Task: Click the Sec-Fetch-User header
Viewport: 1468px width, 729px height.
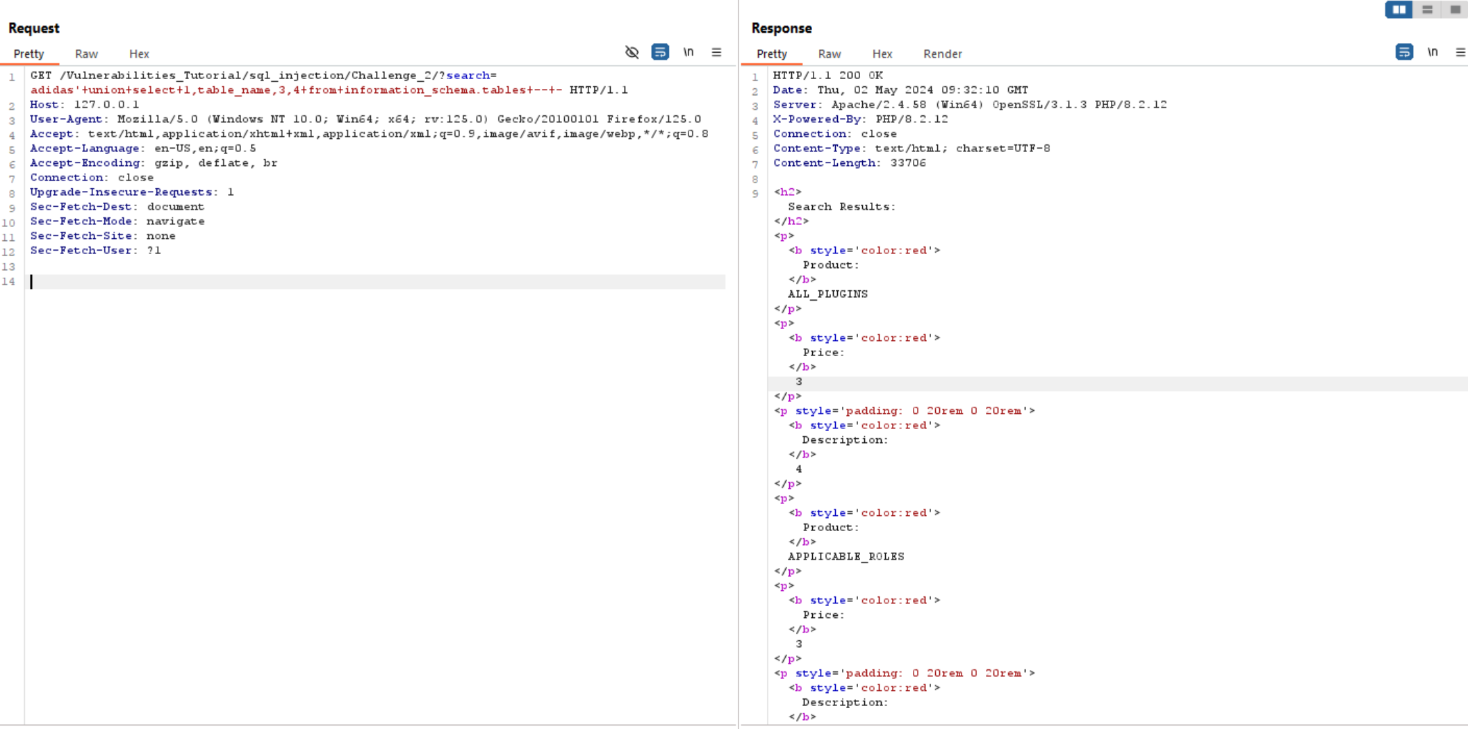Action: [95, 251]
